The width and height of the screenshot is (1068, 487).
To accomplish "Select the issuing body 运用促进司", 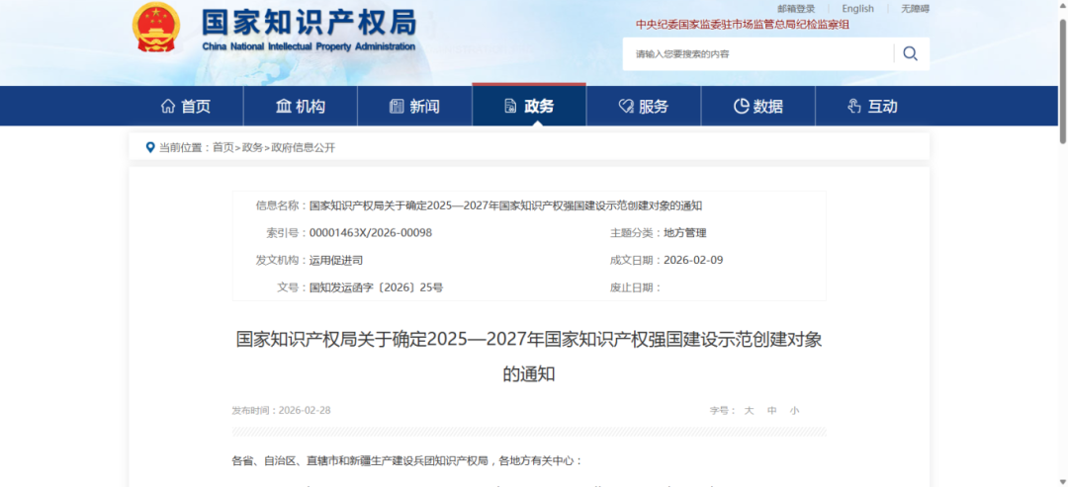I will tap(336, 260).
